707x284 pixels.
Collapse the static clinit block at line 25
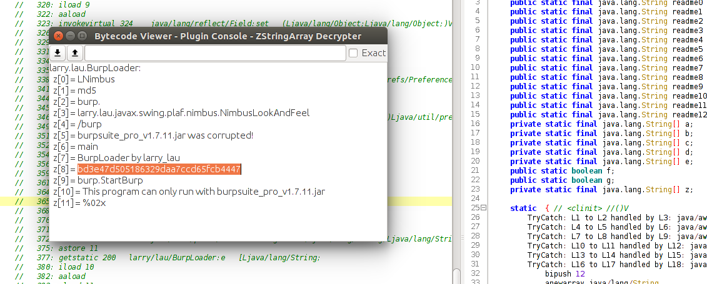point(484,208)
